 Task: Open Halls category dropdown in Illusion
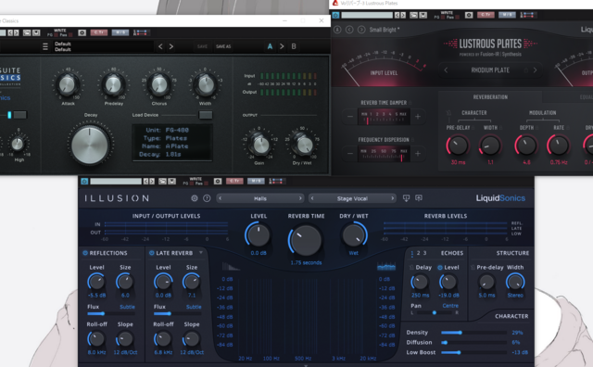pos(260,198)
